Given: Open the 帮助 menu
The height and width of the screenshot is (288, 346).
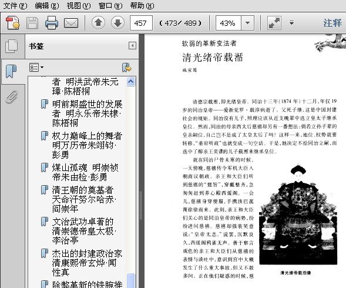Looking at the screenshot, I should (142, 5).
